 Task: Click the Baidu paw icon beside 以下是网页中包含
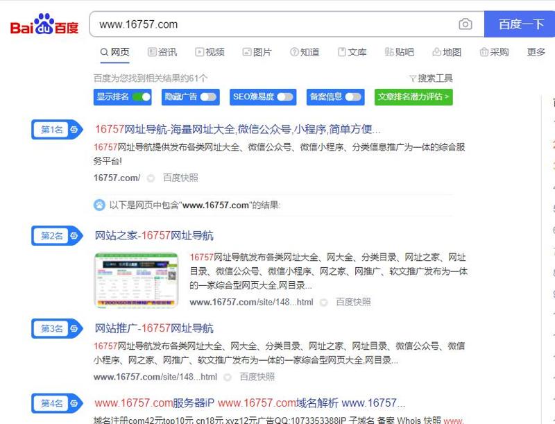[99, 205]
